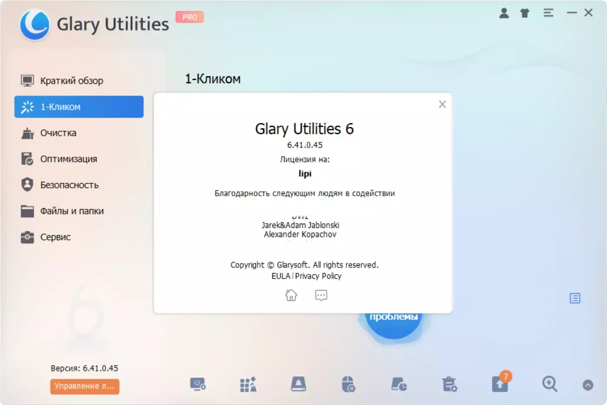This screenshot has width=607, height=405.
Task: Open the main menu hamburger icon
Action: [x=548, y=13]
